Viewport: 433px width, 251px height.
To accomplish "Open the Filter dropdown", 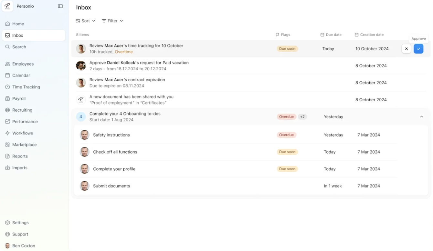I will pos(112,21).
